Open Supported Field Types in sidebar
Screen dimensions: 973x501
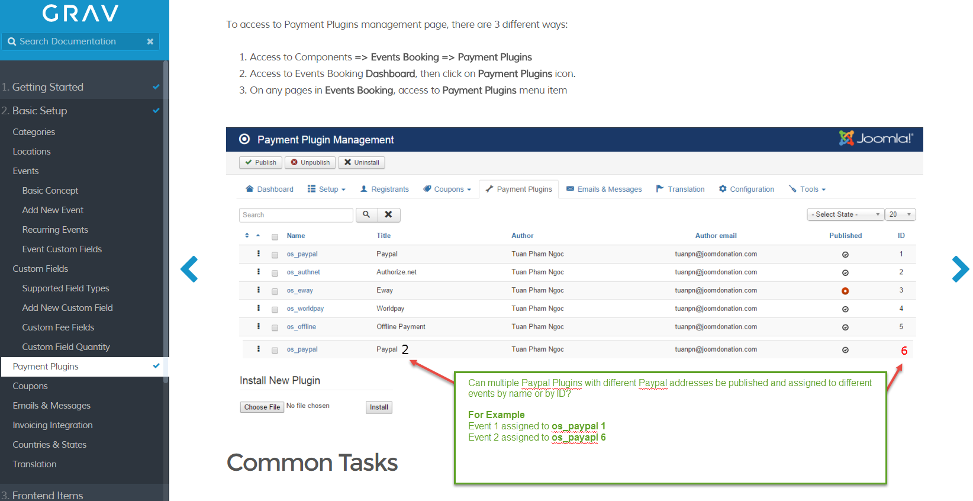(66, 288)
